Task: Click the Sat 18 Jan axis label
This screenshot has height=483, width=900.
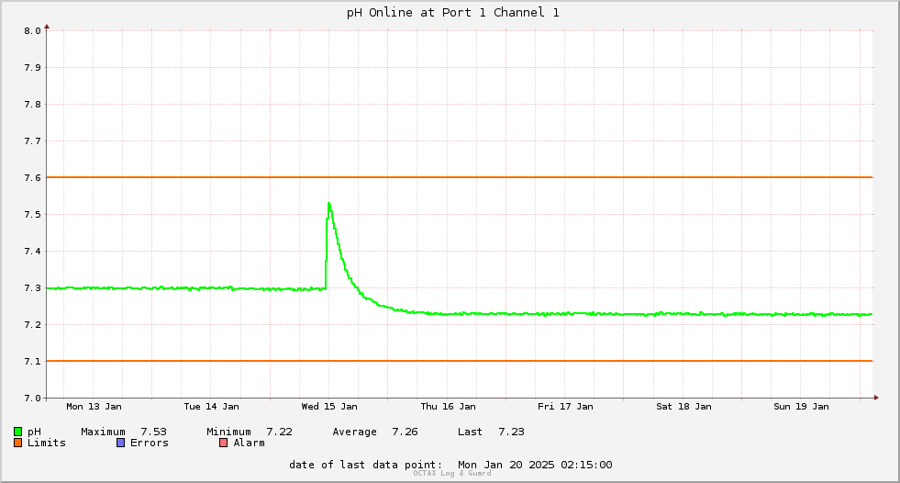Action: [683, 407]
